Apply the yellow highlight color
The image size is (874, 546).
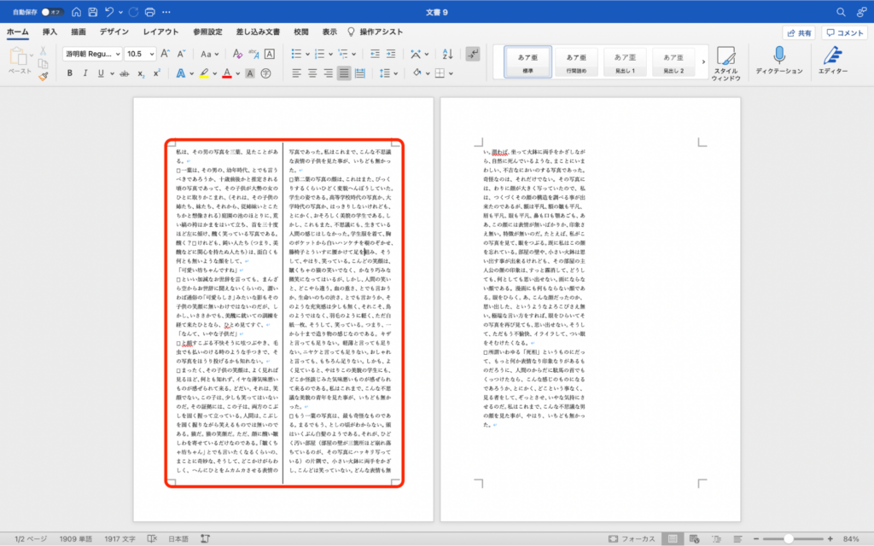click(204, 73)
